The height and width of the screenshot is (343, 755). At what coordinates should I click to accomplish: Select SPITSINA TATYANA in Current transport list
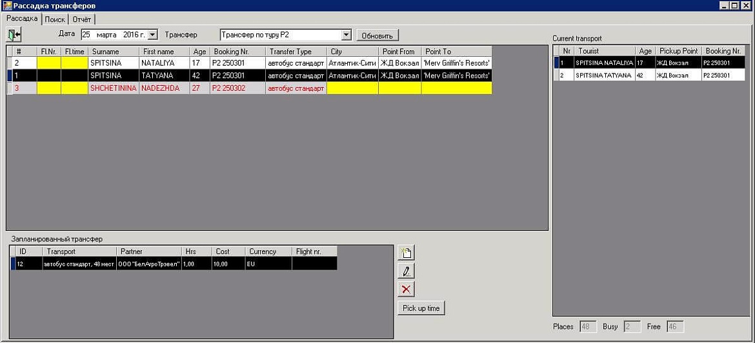coord(649,75)
